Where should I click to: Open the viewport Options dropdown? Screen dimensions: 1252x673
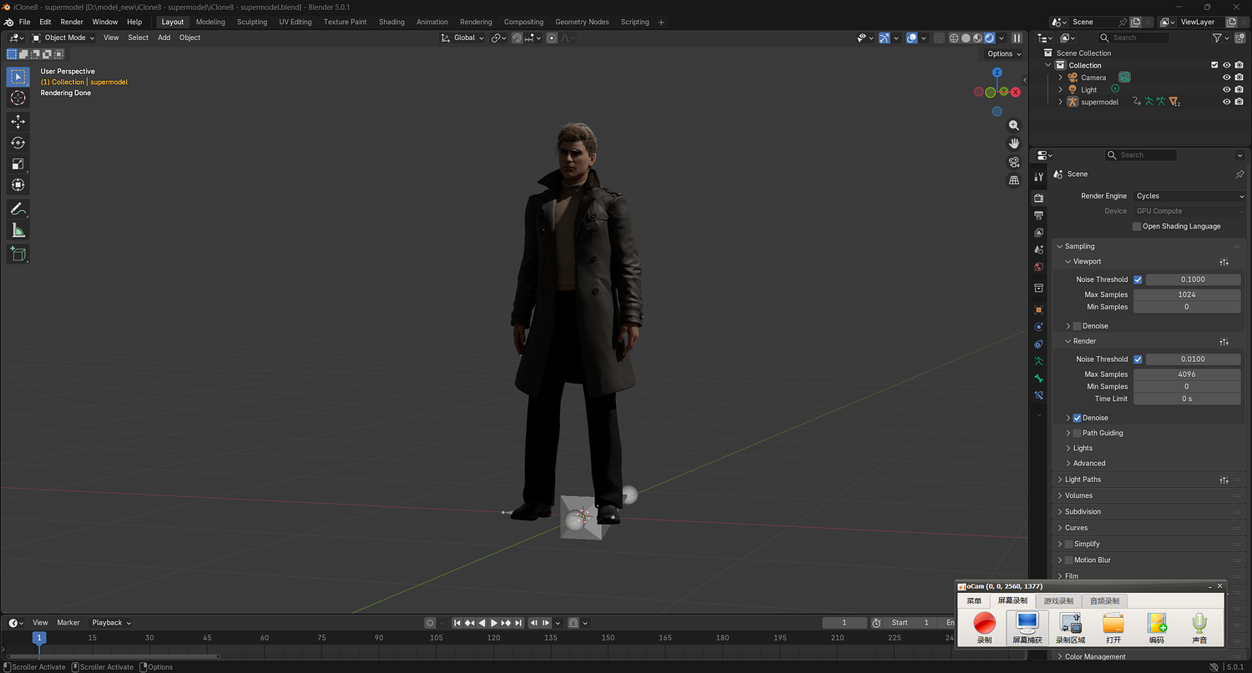pos(1003,53)
